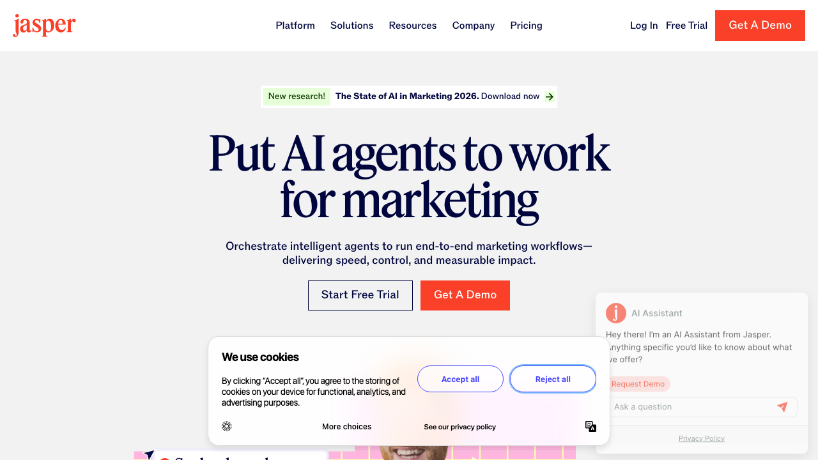Open the Solutions menu
818x460 pixels.
[351, 26]
